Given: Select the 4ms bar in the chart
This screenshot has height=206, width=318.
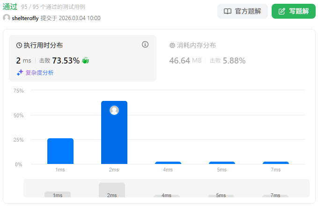Looking at the screenshot, I should (168, 163).
